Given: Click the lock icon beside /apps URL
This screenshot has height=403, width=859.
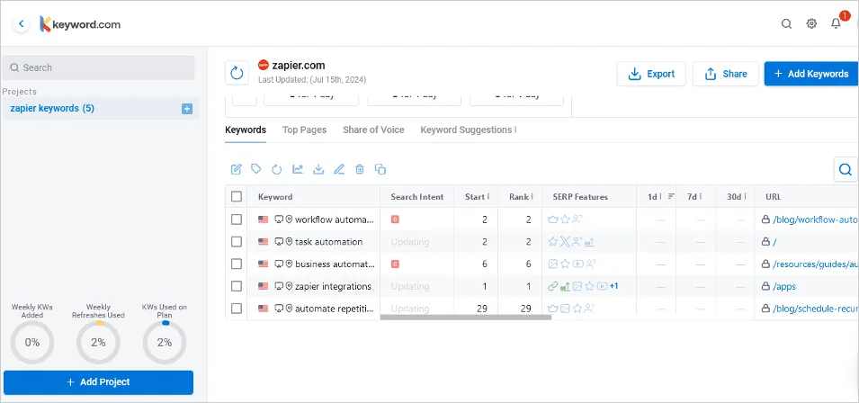Looking at the screenshot, I should (765, 286).
